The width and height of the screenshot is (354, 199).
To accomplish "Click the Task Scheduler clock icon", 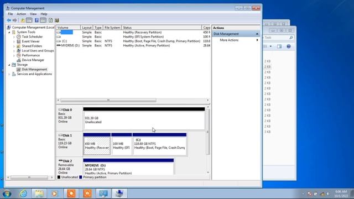I will pos(19,36).
